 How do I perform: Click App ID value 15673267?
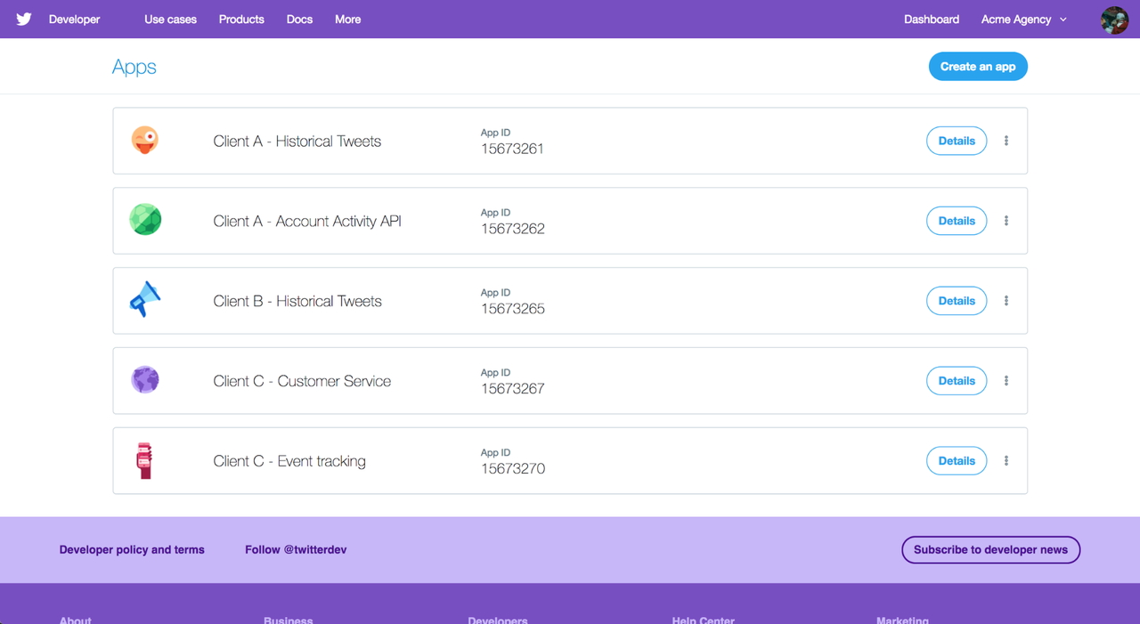point(513,389)
